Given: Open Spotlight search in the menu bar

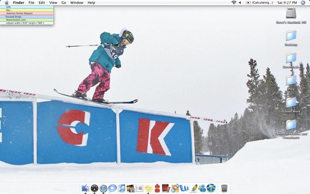Looking at the screenshot, I should pyautogui.click(x=302, y=2).
